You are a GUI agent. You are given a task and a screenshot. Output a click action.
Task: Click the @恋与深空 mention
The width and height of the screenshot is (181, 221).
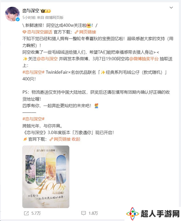tap(47, 59)
